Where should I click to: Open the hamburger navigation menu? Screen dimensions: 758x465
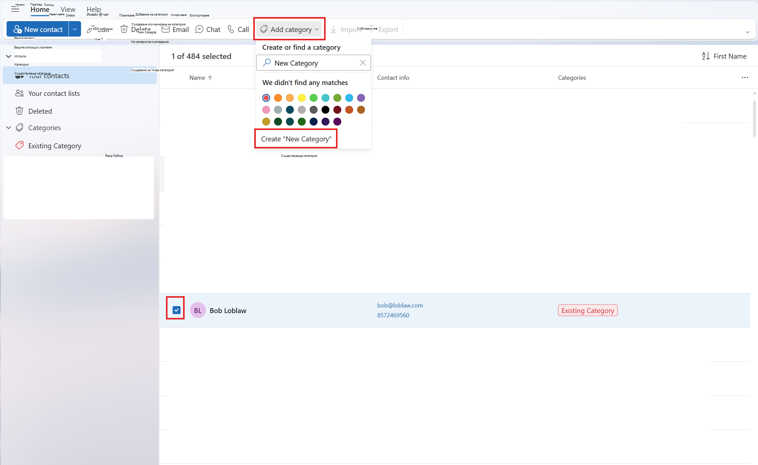[x=15, y=9]
